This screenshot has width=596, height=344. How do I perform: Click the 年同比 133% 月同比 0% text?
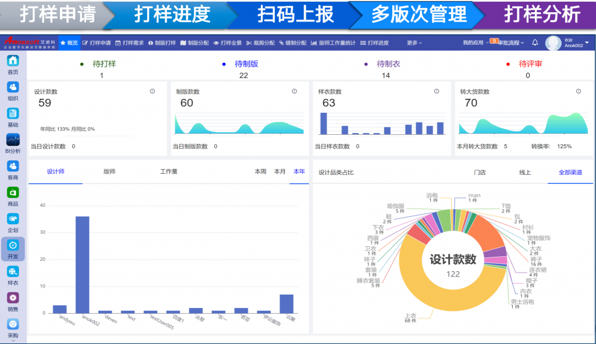coord(68,129)
